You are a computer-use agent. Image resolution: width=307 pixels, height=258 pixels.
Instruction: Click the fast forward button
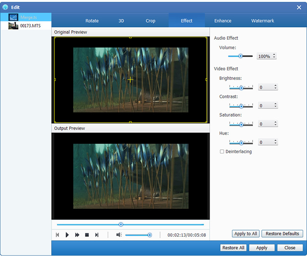(x=77, y=235)
